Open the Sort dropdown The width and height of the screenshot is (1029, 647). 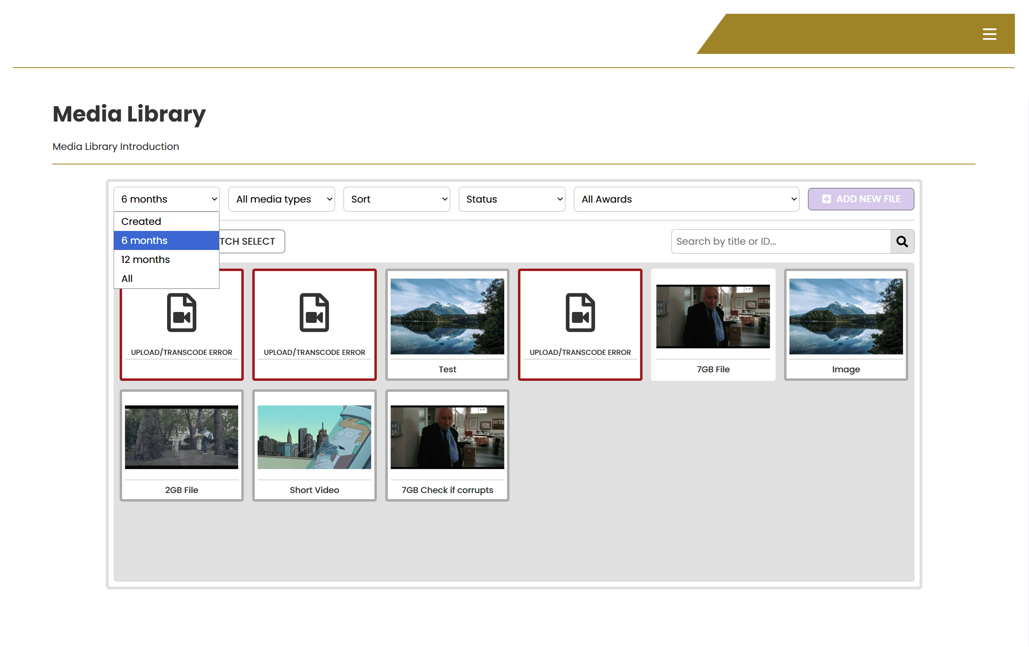(396, 199)
